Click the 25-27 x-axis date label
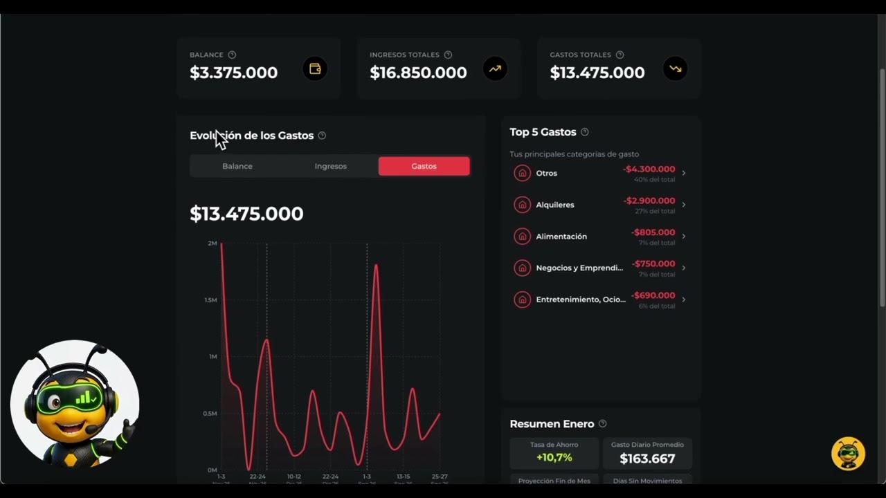 (x=440, y=477)
